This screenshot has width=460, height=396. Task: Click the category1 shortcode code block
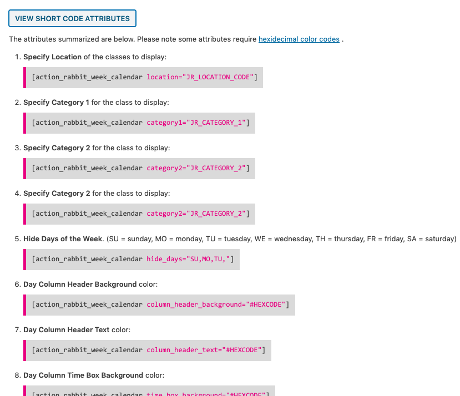140,123
